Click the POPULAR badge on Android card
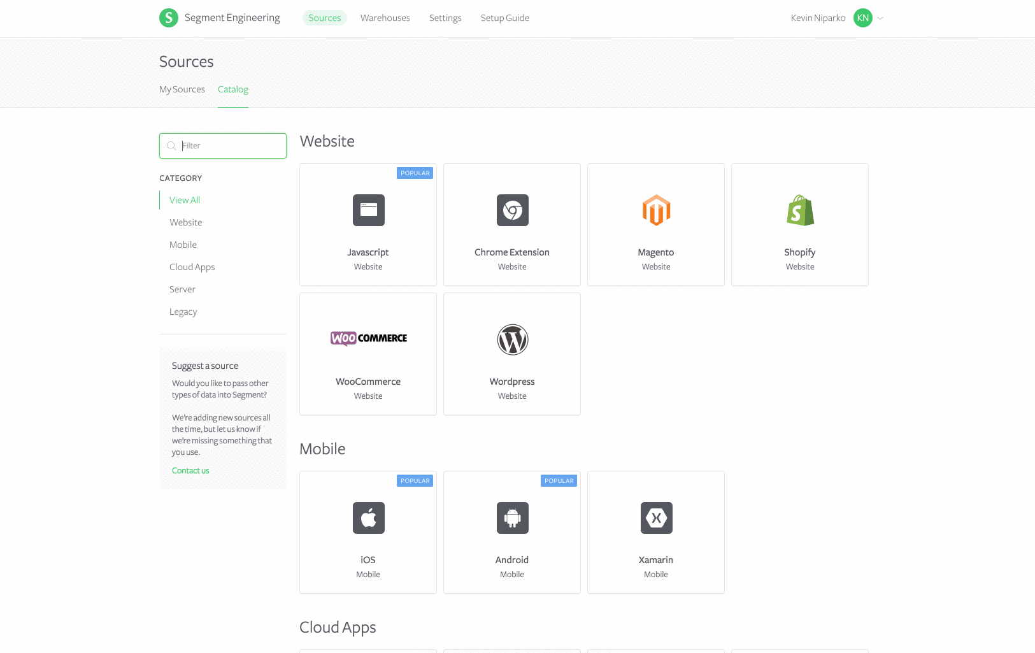This screenshot has width=1035, height=653. [x=559, y=481]
